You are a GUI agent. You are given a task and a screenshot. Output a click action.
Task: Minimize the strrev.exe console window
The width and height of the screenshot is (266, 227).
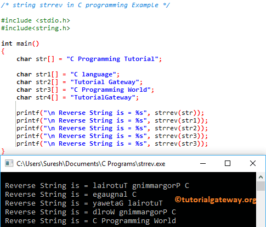click(x=203, y=163)
